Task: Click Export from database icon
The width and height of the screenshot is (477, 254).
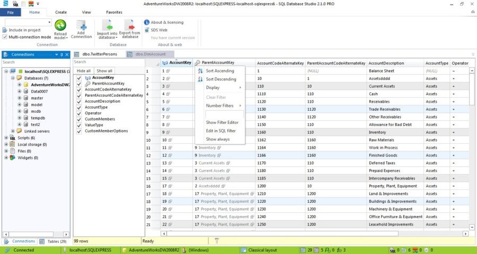Action: 129,25
